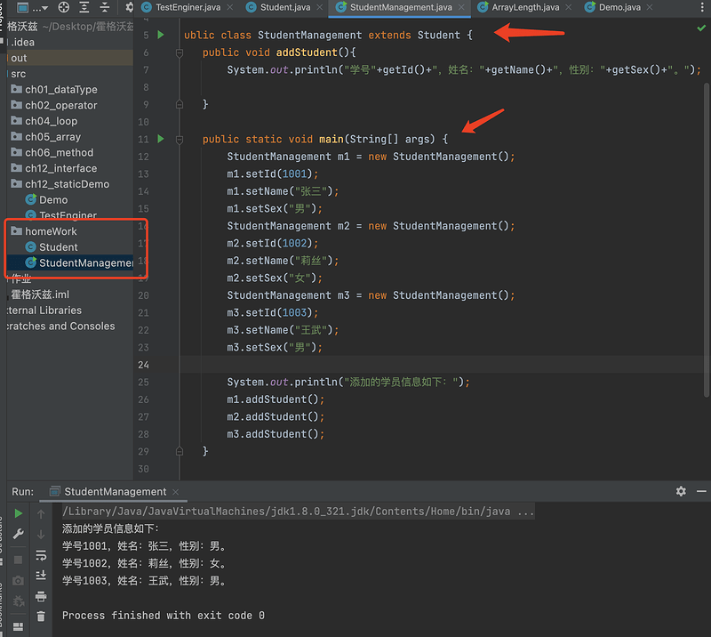Switch to Student.java editor tab
711x637 pixels.
pyautogui.click(x=284, y=7)
